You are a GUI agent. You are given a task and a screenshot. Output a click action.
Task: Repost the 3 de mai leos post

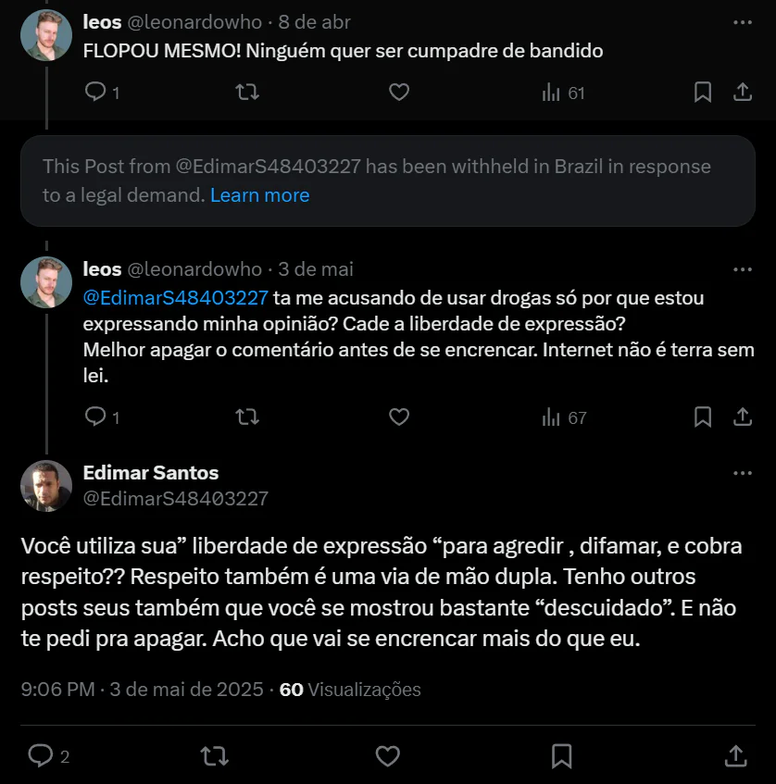(x=247, y=417)
